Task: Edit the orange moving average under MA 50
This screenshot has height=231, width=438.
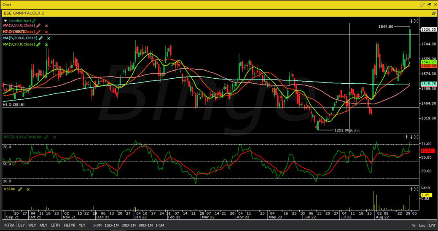Action: [38, 32]
